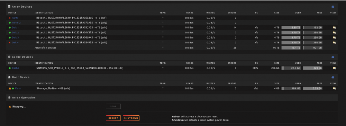Screen dimensions: 346x126
Task: Select the Storage_Media - 4 GB (sda) text
Action: click(53, 88)
